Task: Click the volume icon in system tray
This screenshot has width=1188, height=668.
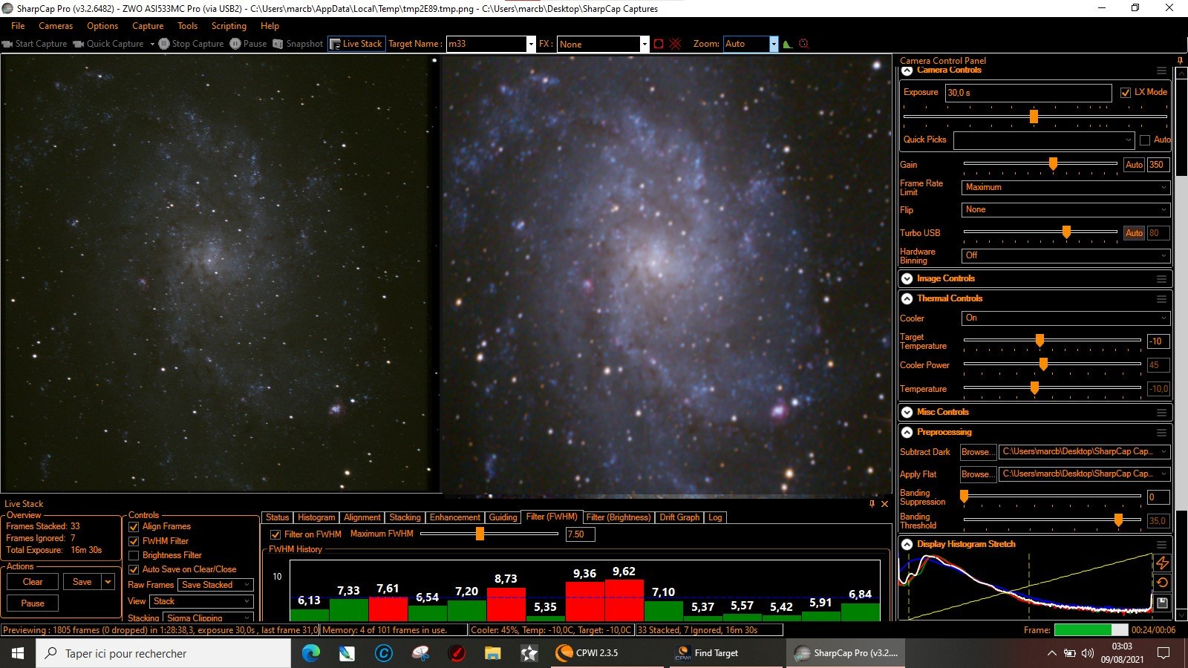Action: click(1088, 653)
